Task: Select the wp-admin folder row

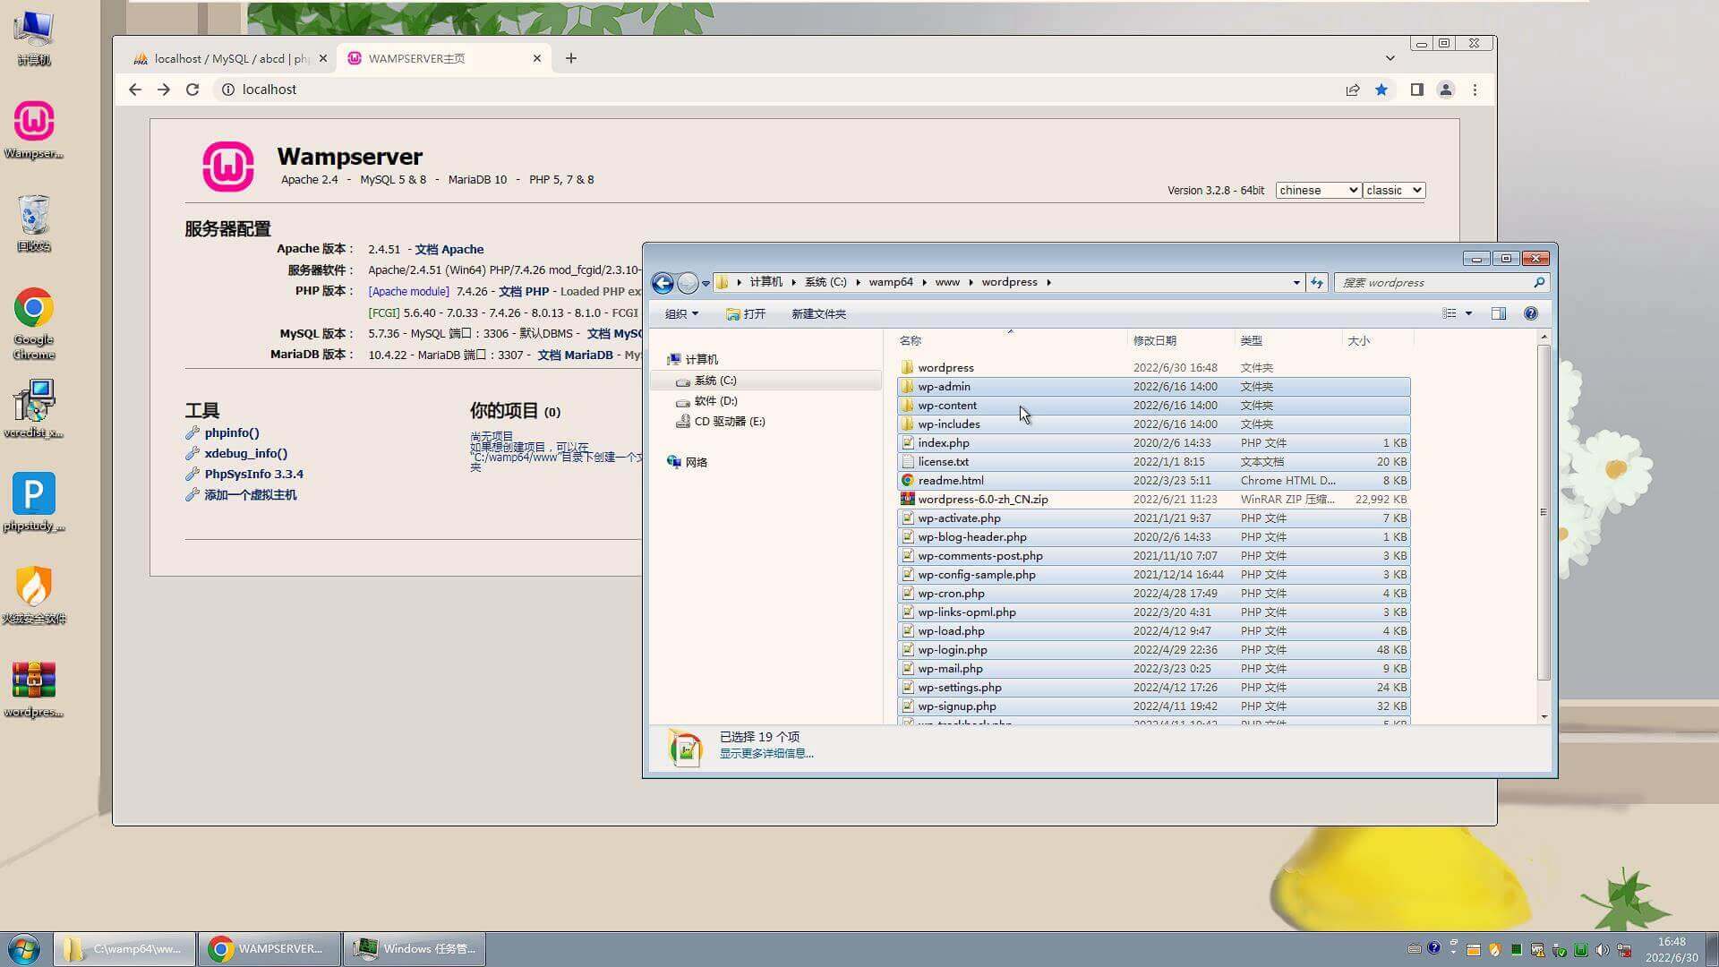Action: click(1154, 387)
